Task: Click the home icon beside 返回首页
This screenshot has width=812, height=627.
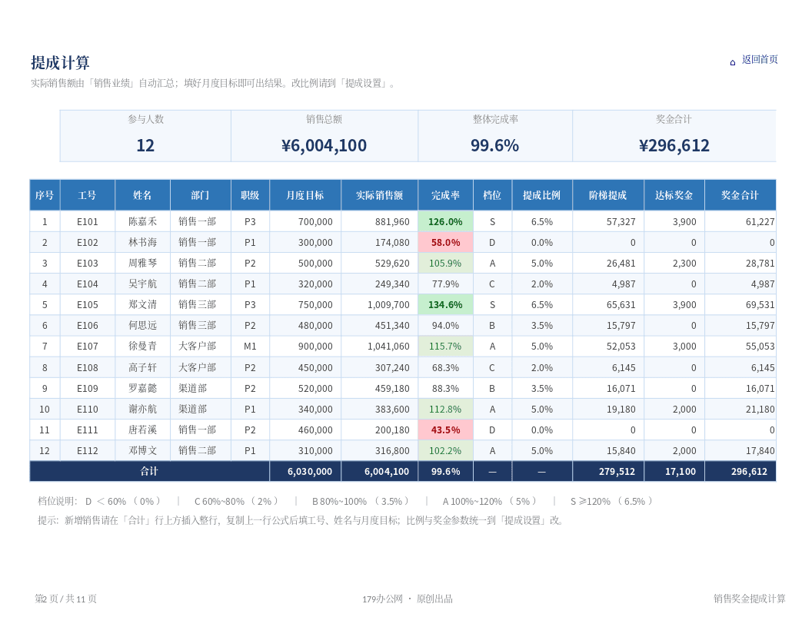Action: (732, 62)
